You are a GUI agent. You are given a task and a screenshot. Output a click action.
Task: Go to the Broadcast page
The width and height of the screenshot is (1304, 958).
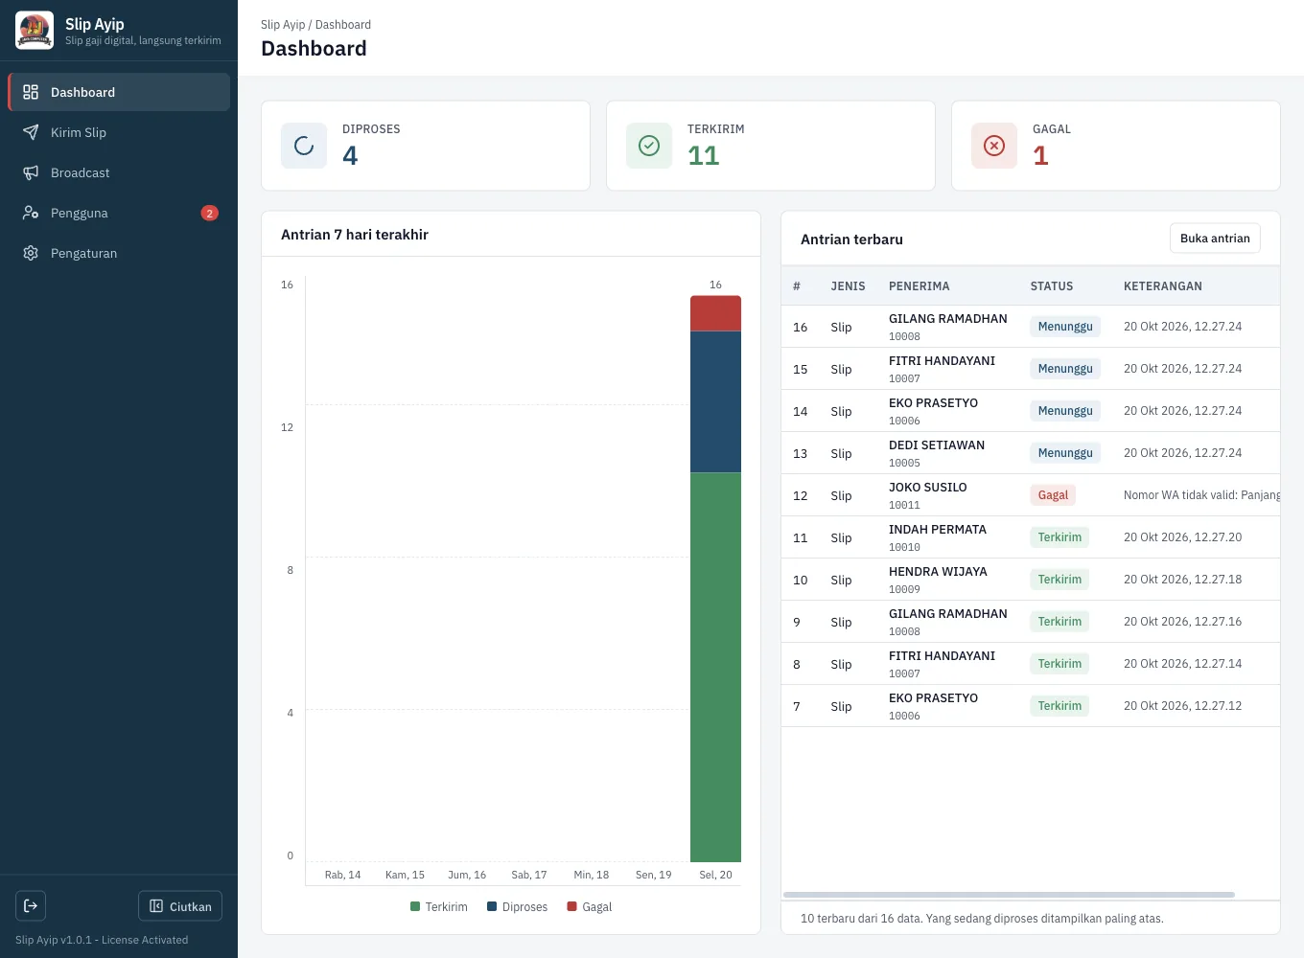[119, 172]
